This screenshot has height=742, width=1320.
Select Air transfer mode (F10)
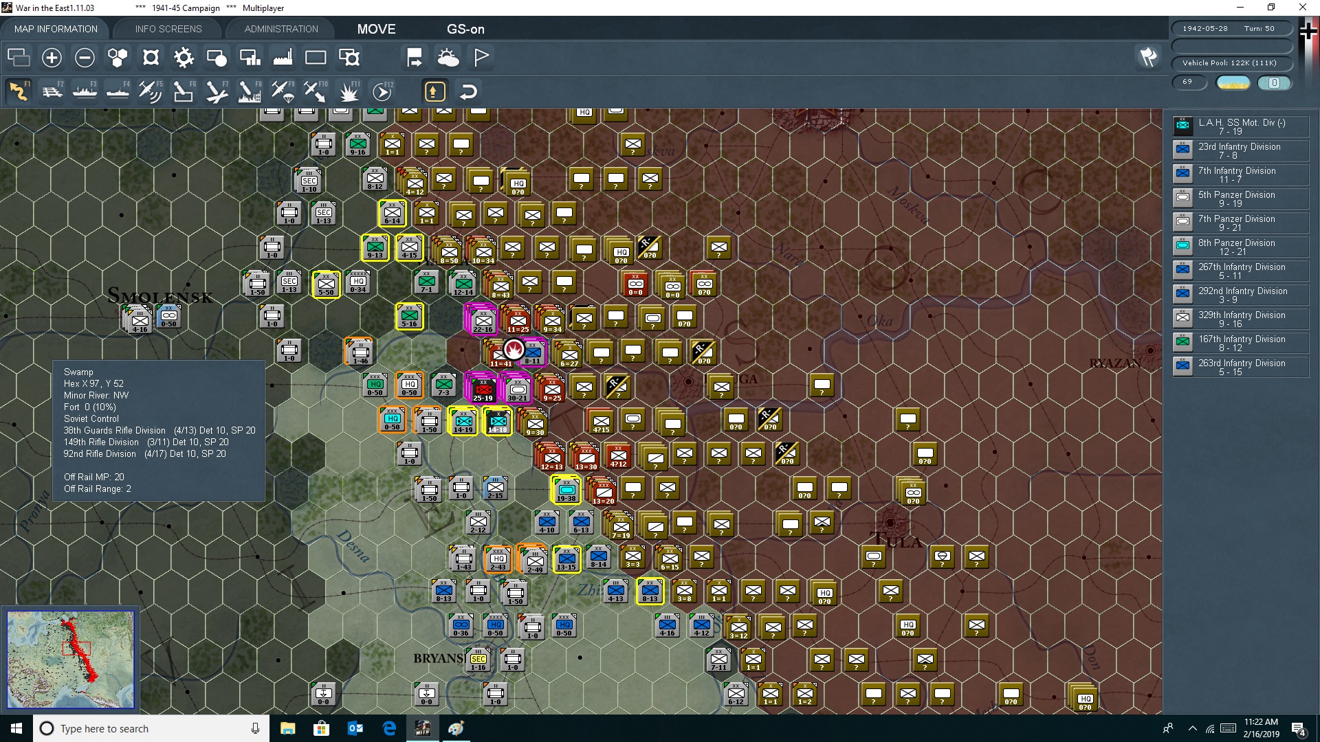[x=316, y=91]
